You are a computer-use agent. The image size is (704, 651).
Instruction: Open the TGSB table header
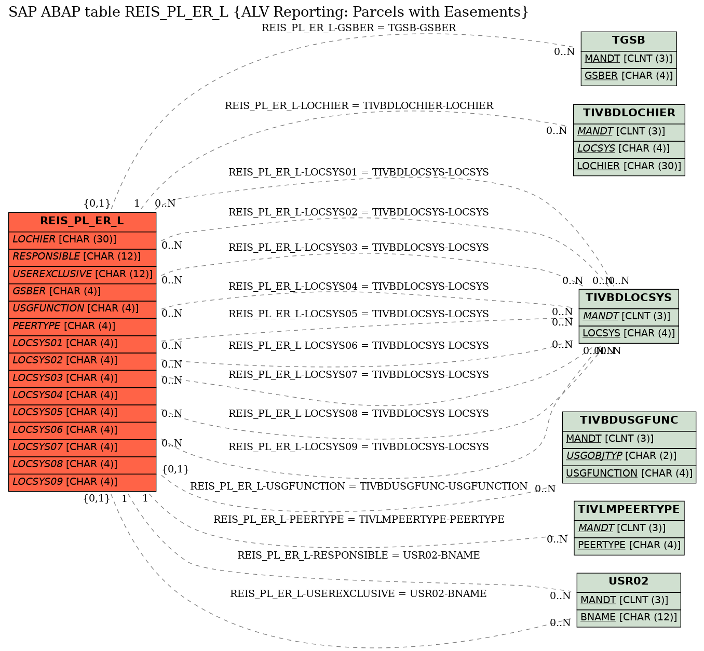[629, 40]
